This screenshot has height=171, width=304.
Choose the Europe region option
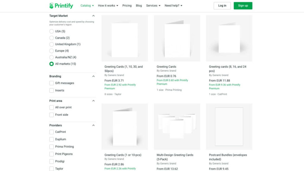tap(51, 50)
